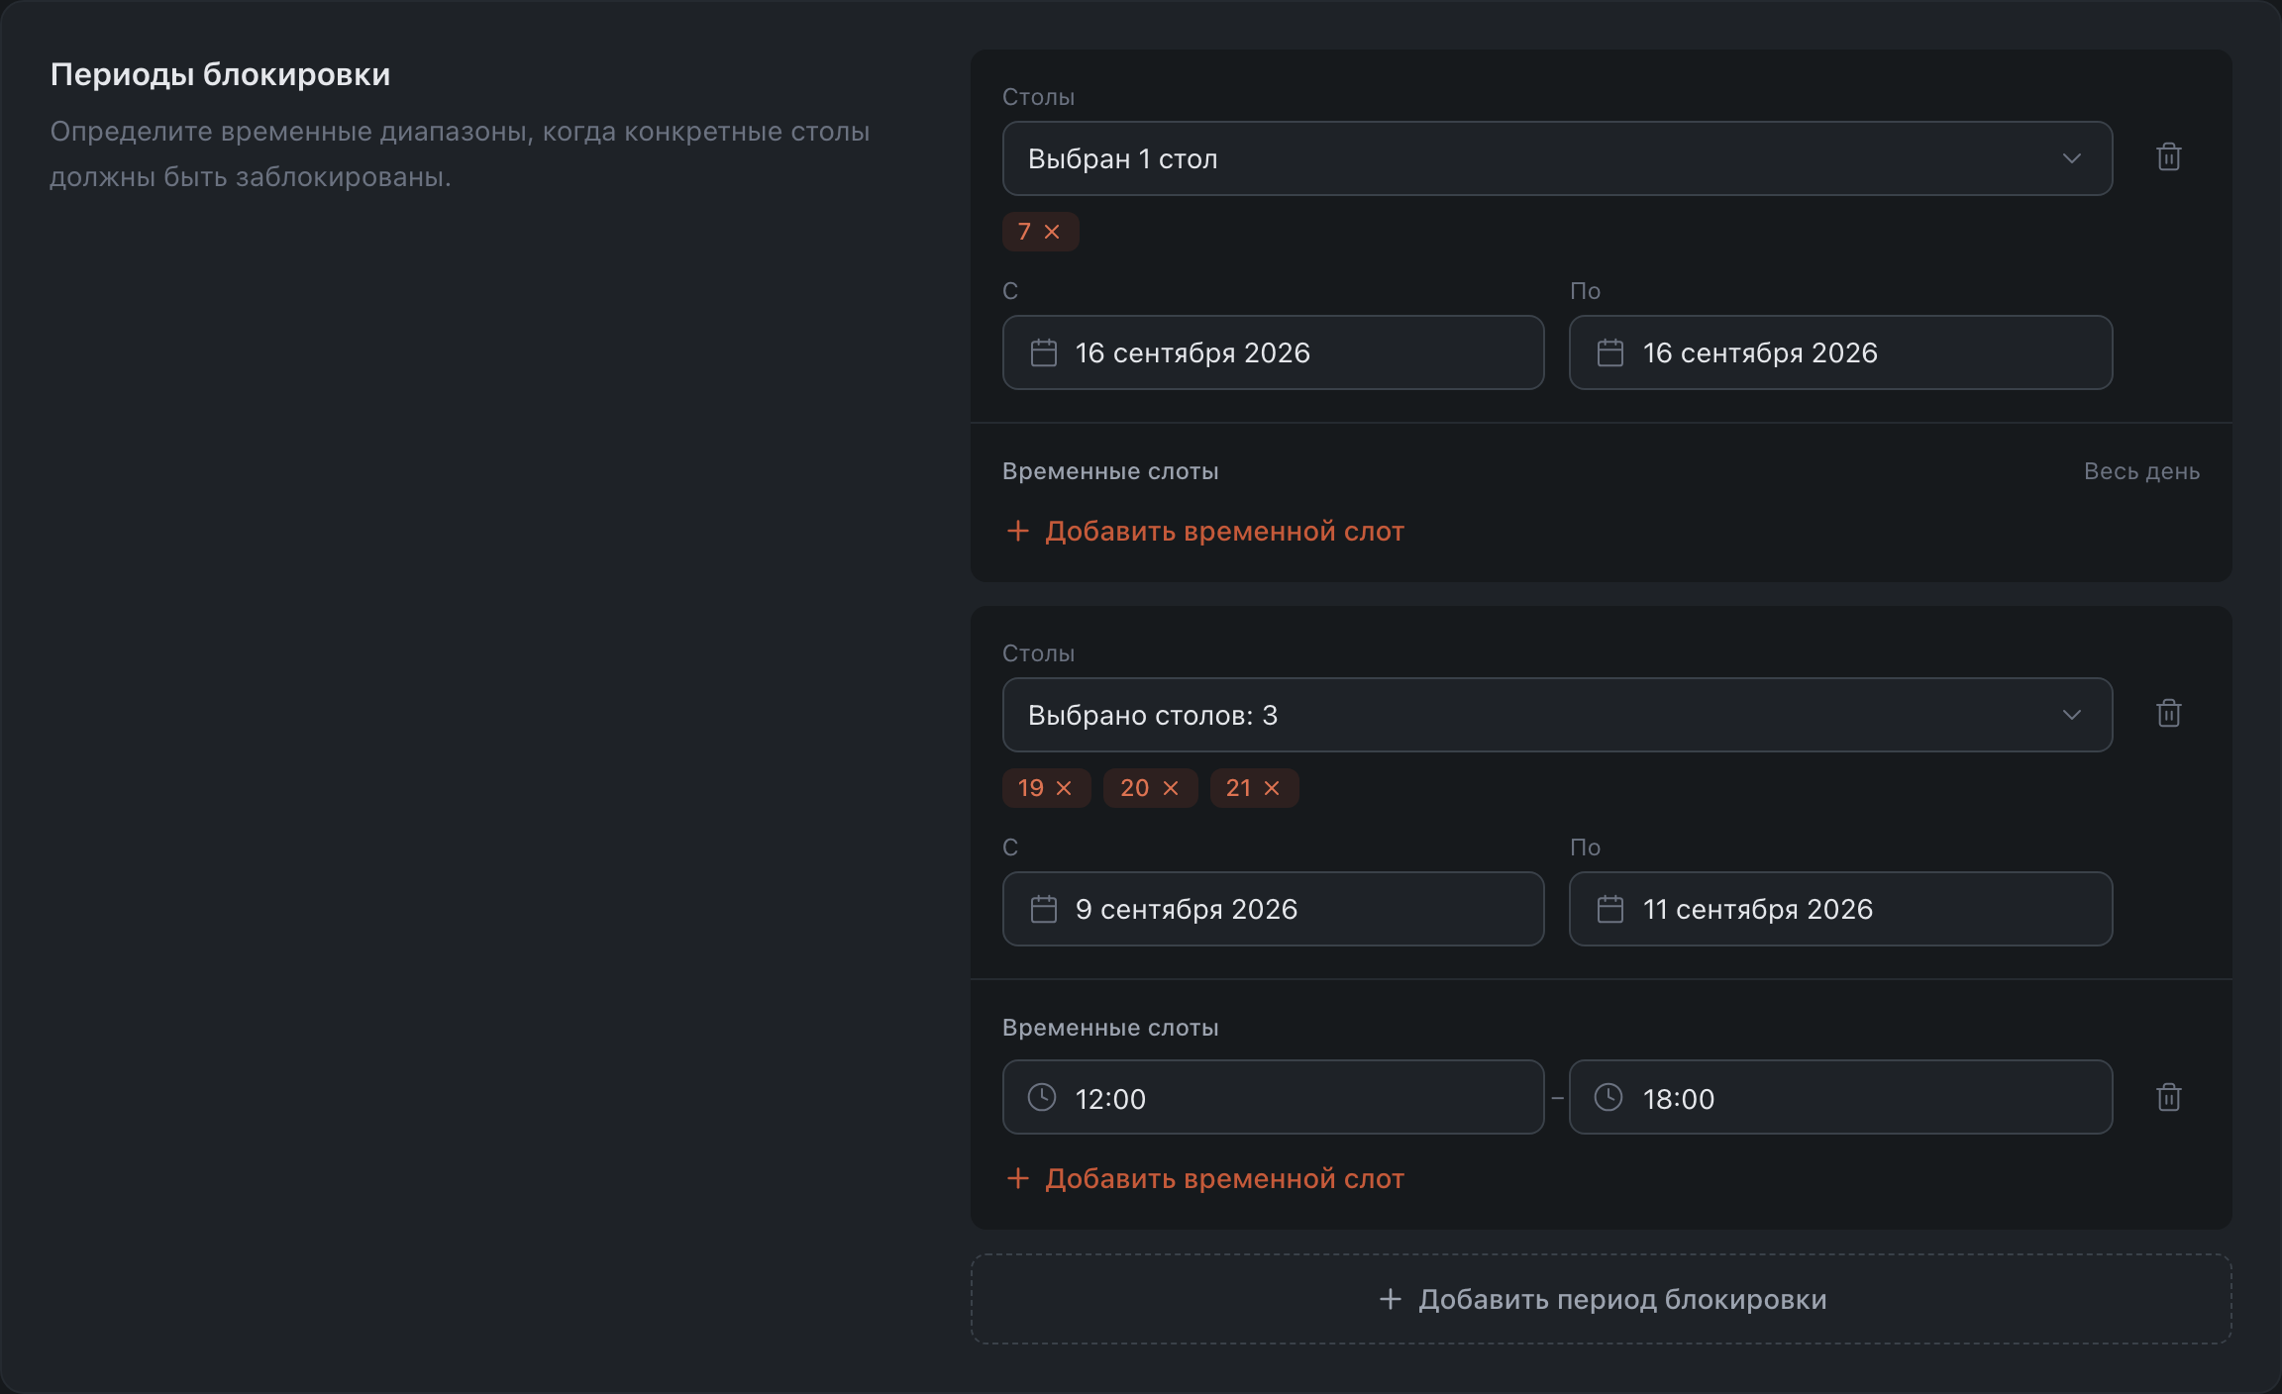Click the clock icon in 18:00 field

[1608, 1097]
